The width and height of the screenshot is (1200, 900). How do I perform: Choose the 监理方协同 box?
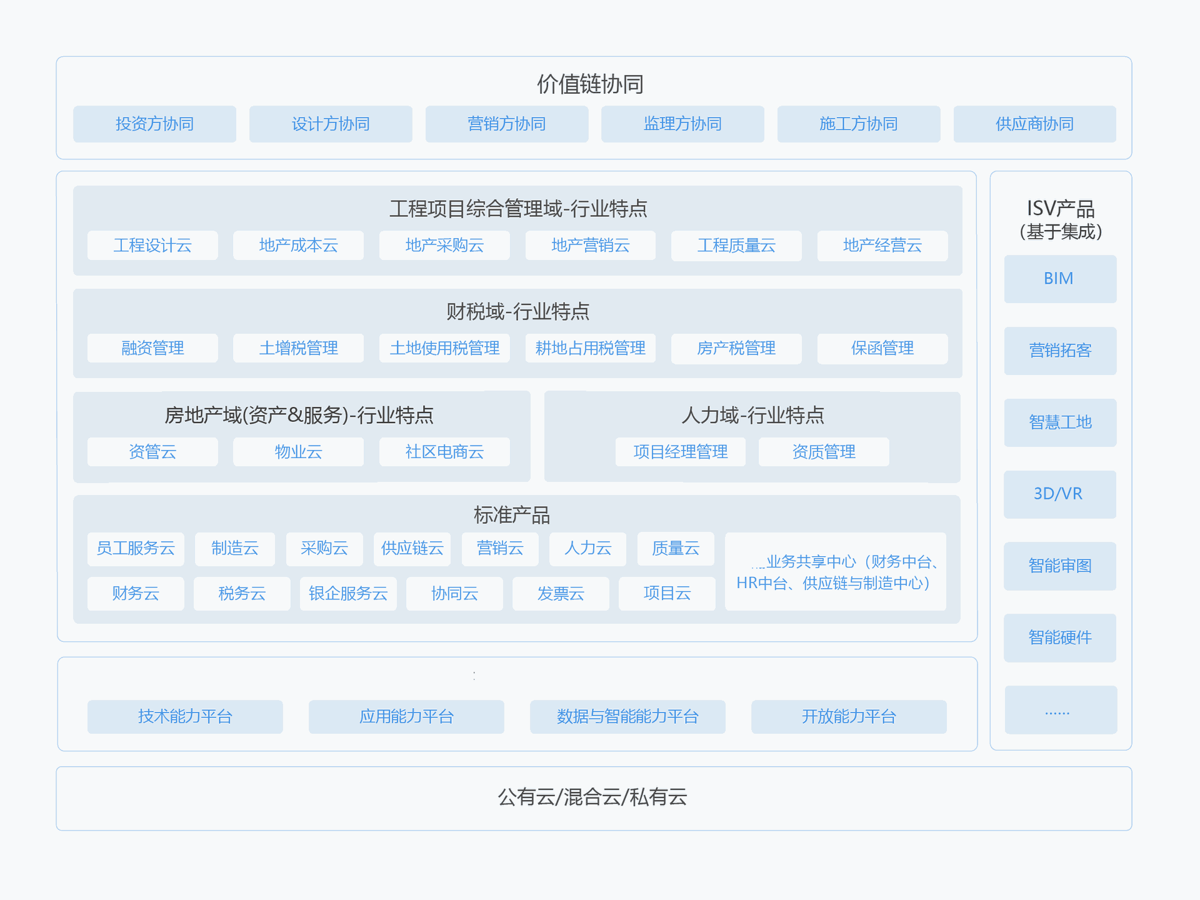tap(682, 124)
